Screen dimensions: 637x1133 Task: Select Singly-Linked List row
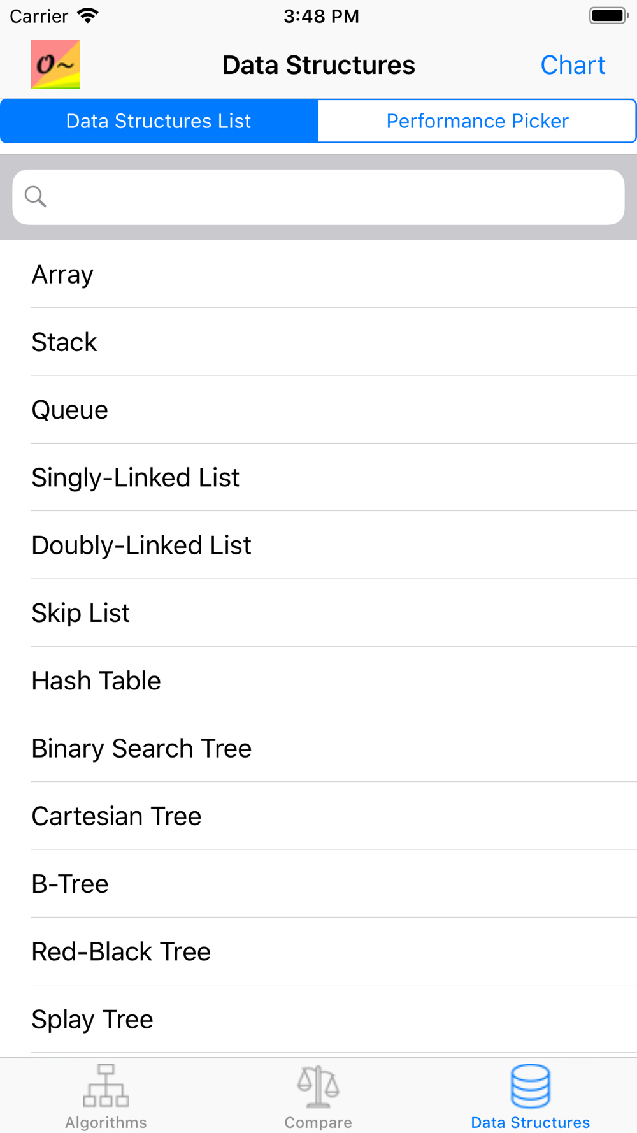[x=318, y=477]
